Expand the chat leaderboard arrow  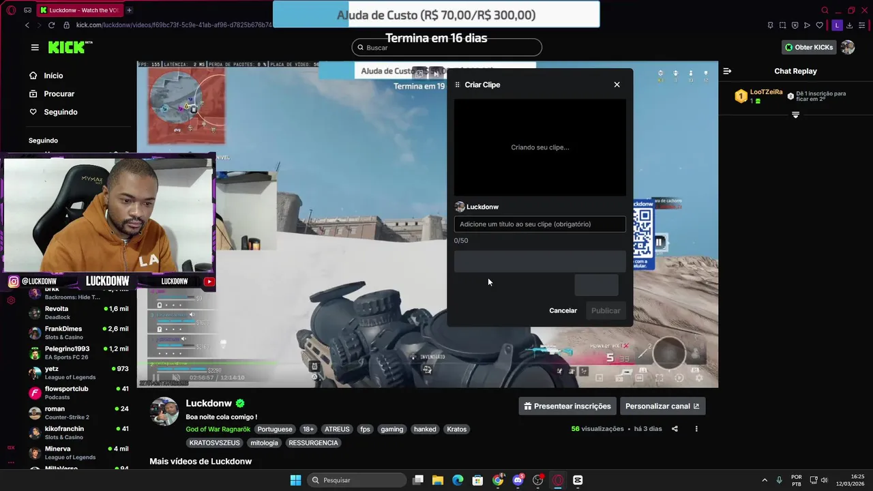[795, 115]
